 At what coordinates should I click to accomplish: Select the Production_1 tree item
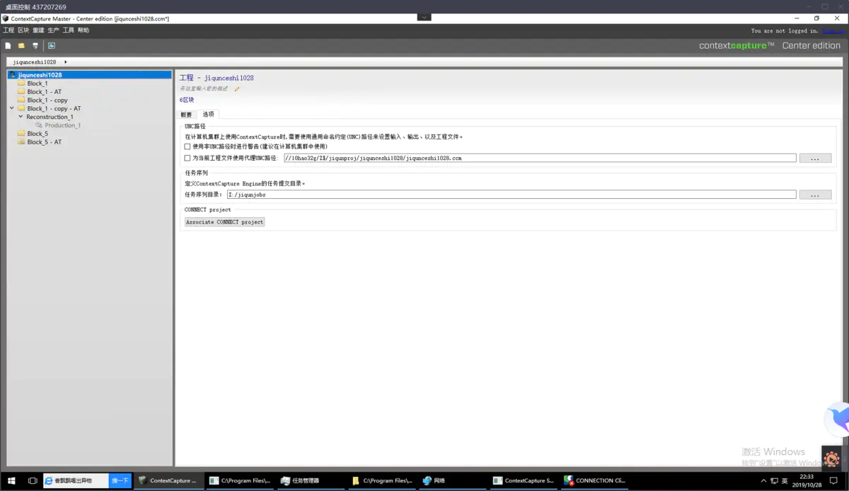point(63,125)
